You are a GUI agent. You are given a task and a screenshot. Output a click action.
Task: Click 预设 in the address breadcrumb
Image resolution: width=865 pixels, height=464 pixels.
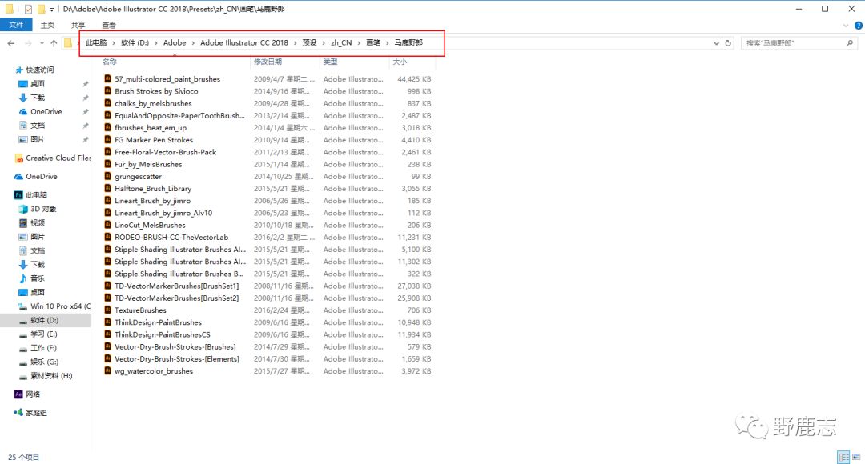309,42
